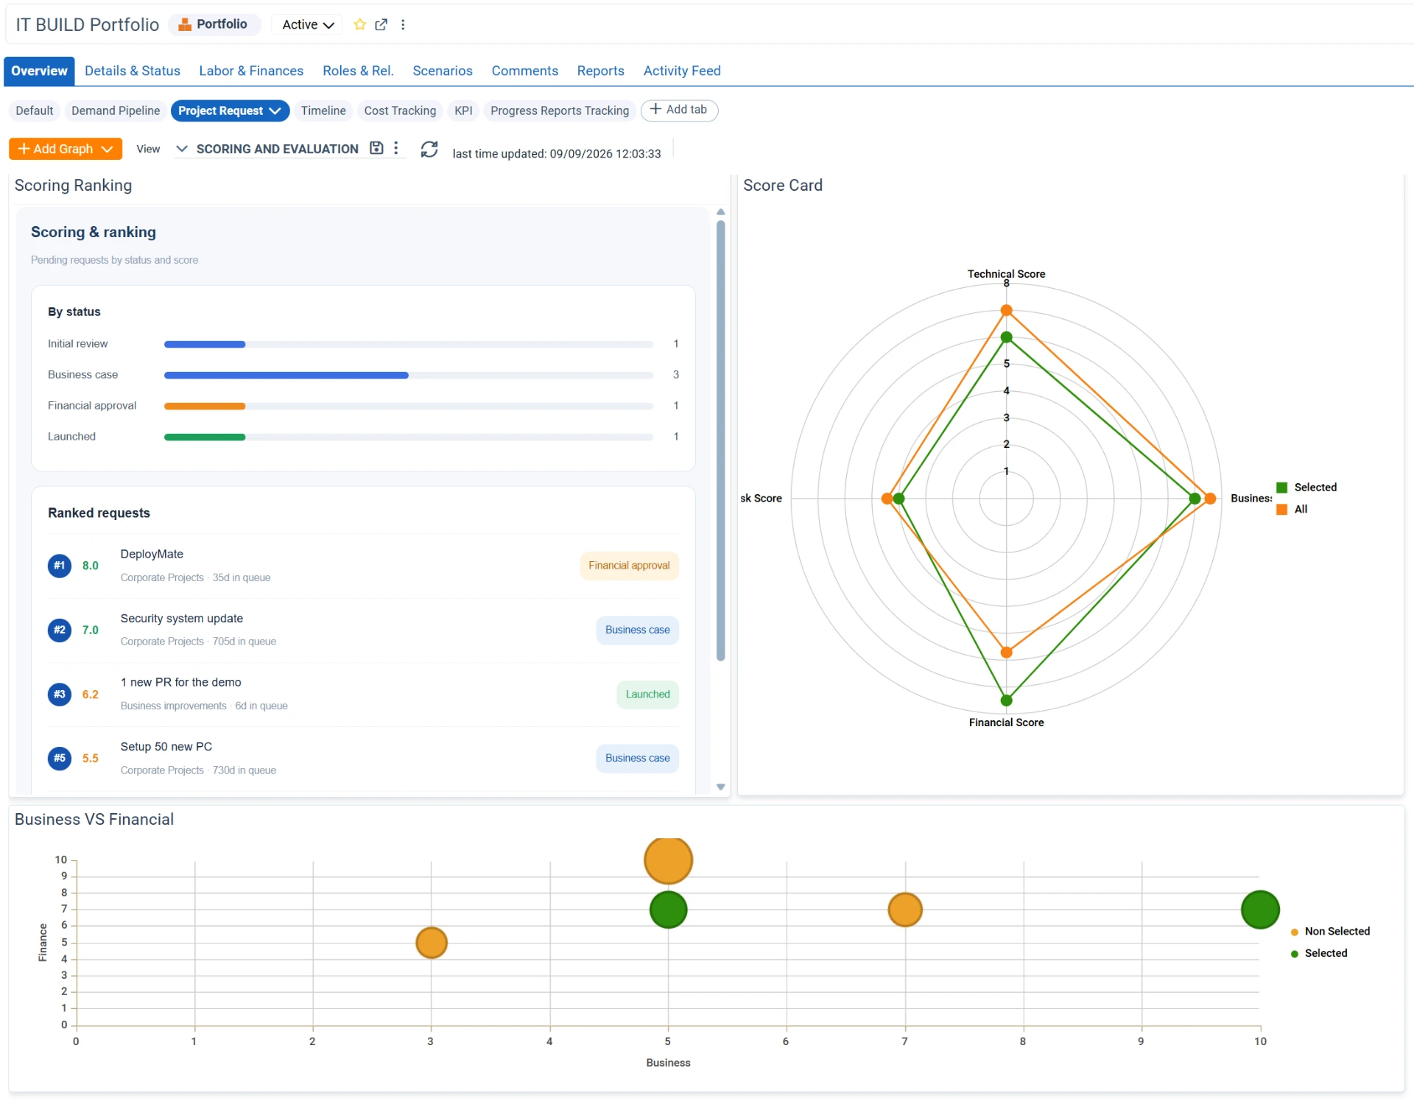Open the Labor & Finances tab
Image resolution: width=1414 pixels, height=1107 pixels.
pos(251,71)
